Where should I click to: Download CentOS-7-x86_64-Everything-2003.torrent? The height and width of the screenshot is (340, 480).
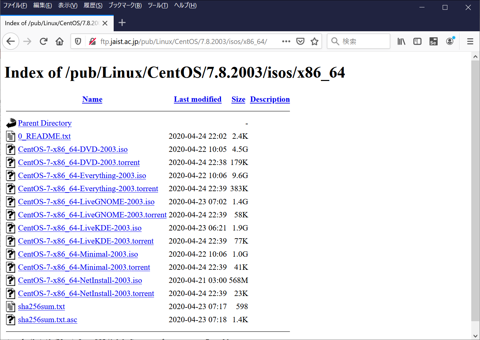(88, 188)
